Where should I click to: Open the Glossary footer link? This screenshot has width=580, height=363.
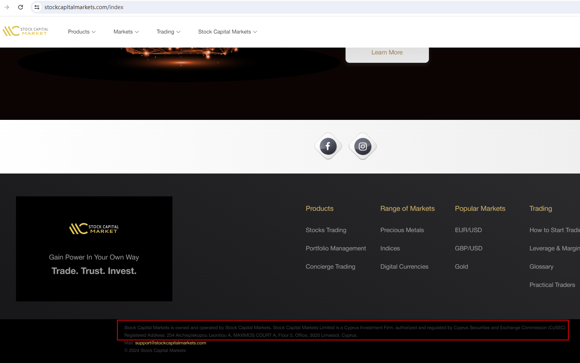(541, 267)
